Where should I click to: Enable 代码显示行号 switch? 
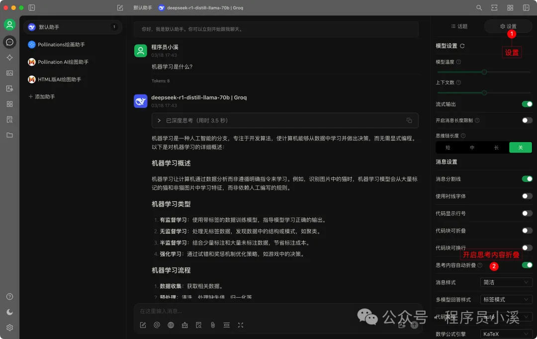[527, 213]
